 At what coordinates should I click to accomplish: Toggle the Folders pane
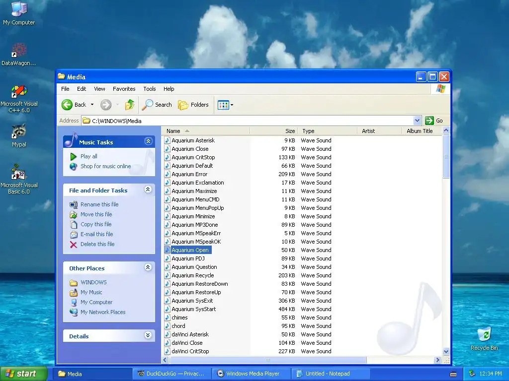pyautogui.click(x=193, y=105)
